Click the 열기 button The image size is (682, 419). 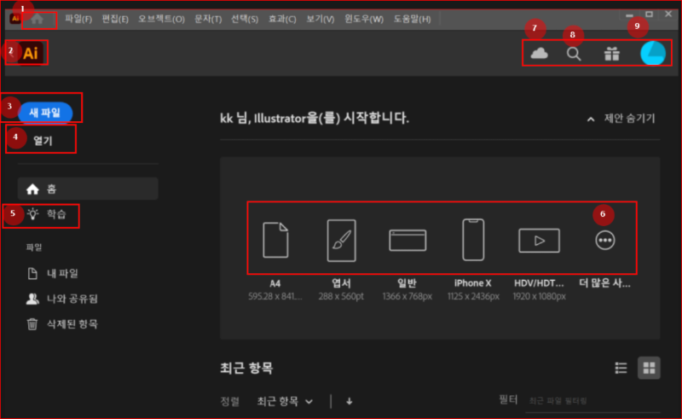point(43,141)
